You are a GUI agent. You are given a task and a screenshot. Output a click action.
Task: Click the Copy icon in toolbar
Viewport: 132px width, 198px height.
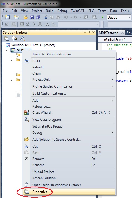52,17
